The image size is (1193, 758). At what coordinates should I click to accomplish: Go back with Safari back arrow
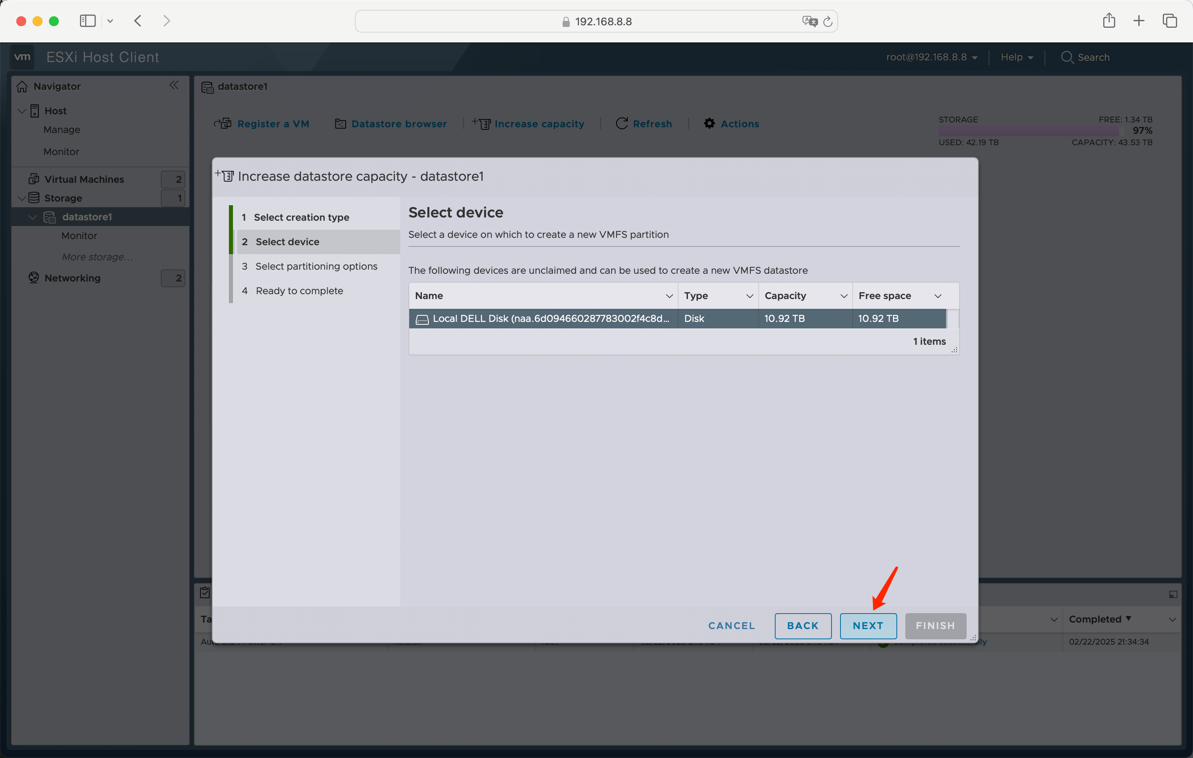coord(138,21)
